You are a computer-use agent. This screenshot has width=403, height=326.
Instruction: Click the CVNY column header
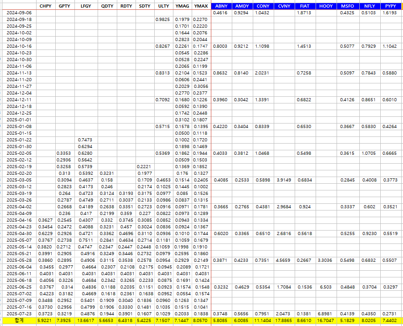coord(284,6)
